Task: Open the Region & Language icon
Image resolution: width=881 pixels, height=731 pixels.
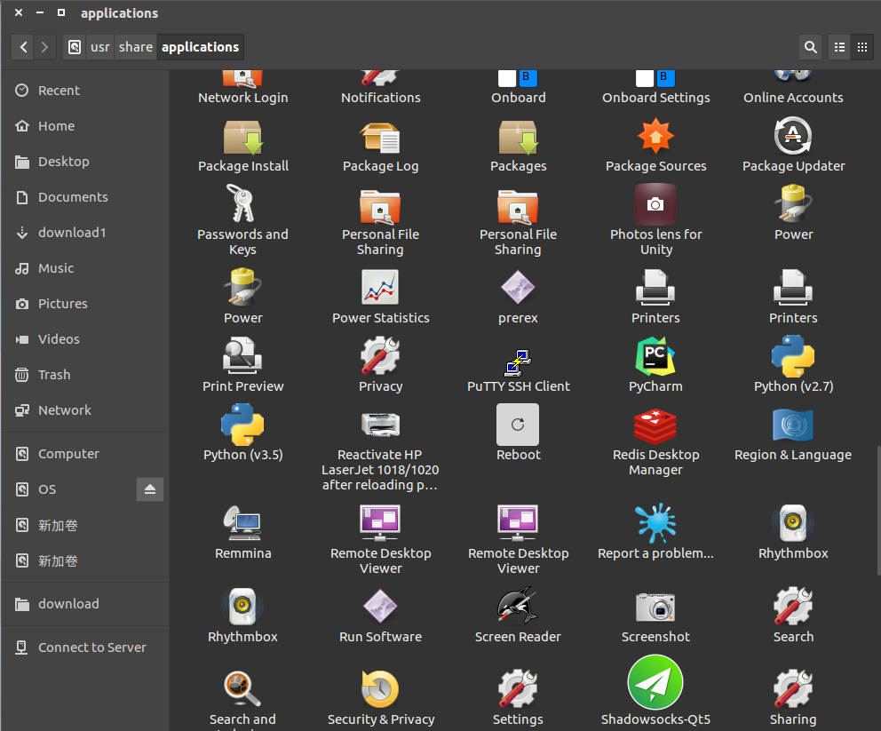Action: tap(793, 425)
